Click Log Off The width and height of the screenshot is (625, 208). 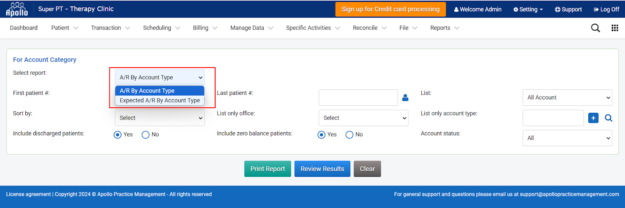coord(606,9)
